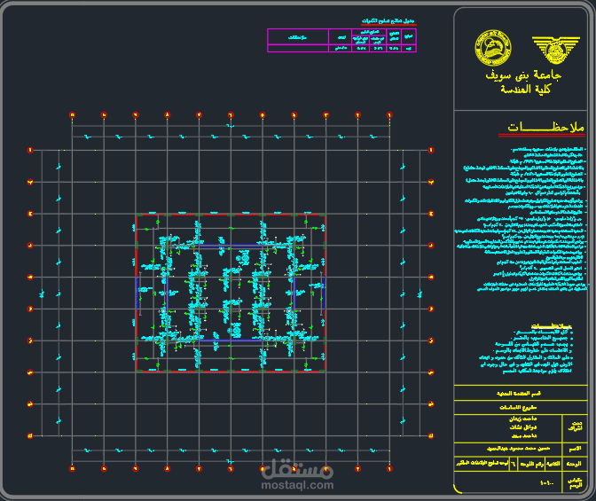Click the red underlined table title above magenta table

(x=388, y=21)
